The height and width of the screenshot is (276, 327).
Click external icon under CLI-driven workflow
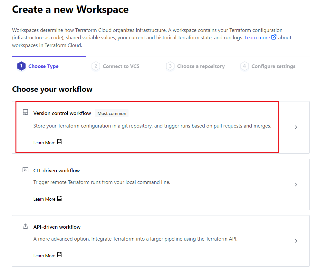[x=59, y=198]
